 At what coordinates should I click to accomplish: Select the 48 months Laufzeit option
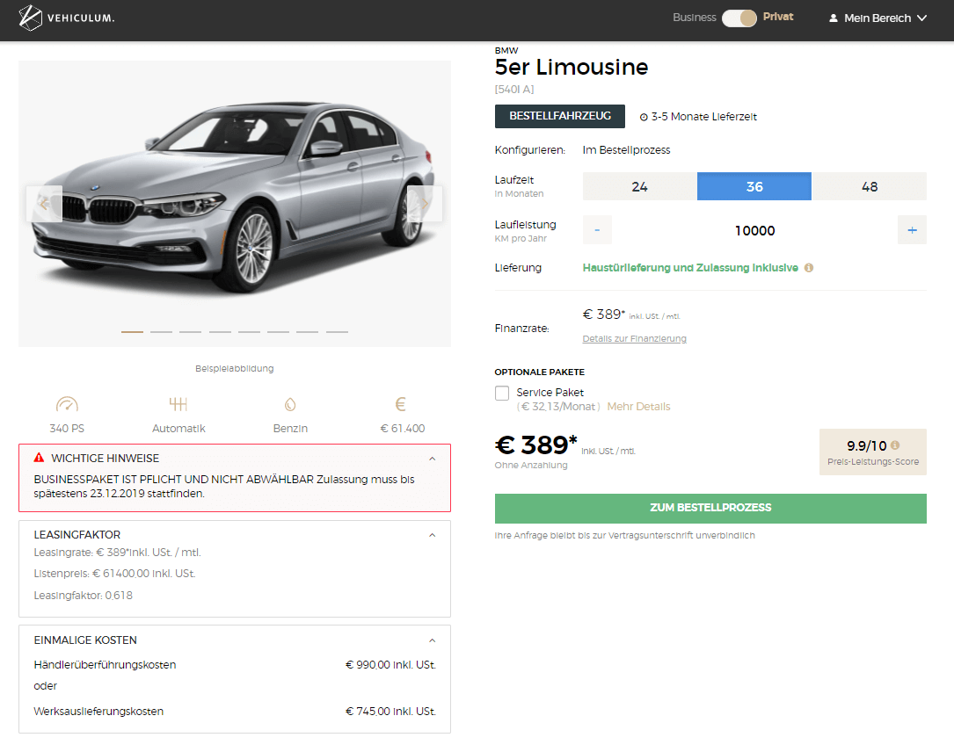(870, 186)
